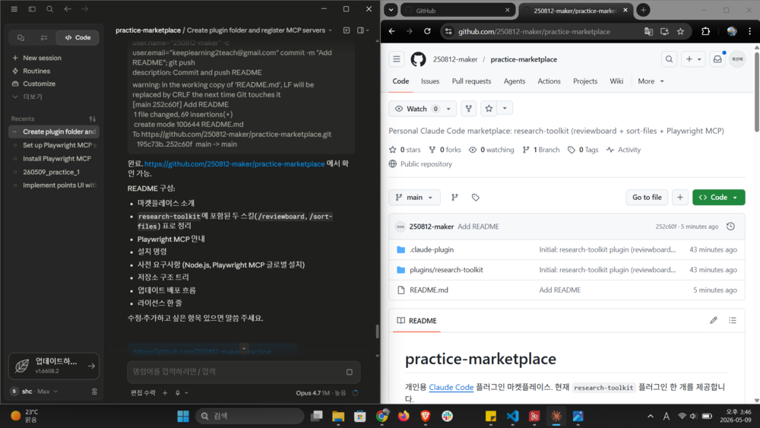Image resolution: width=760 pixels, height=428 pixels.
Task: Open README outline list icon
Action: click(733, 320)
